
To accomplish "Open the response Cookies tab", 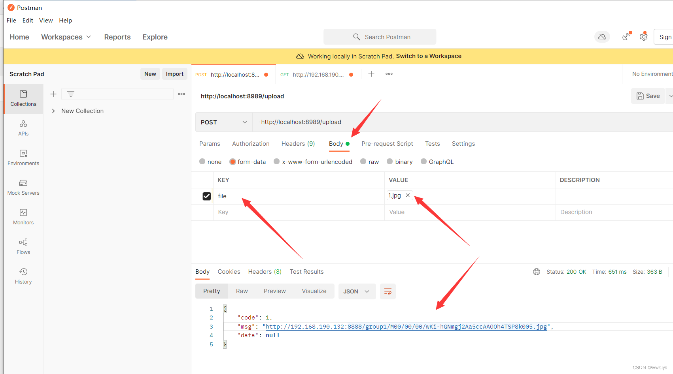I will coord(229,272).
